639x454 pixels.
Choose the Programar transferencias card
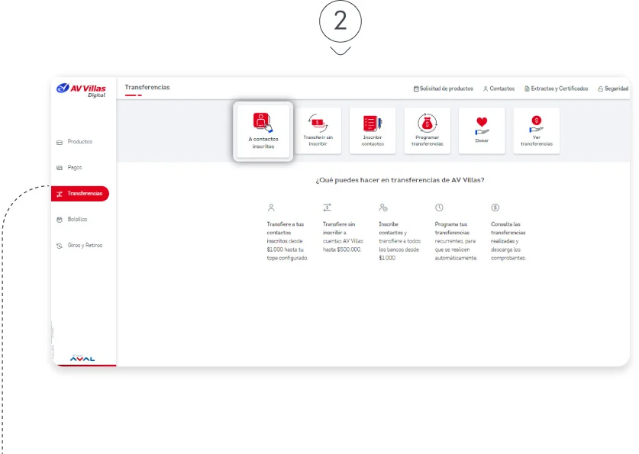(x=427, y=130)
